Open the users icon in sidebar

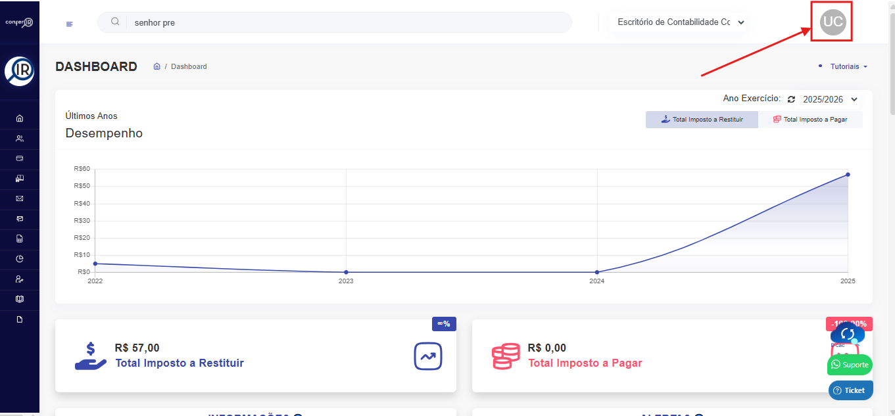[19, 138]
